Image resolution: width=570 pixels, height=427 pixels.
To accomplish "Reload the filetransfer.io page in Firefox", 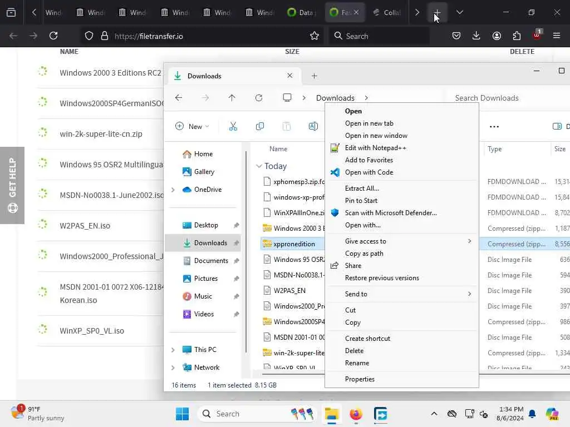I will point(53,36).
